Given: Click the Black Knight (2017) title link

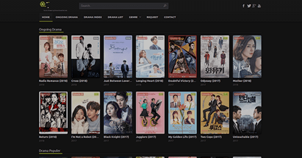Looking at the screenshot, I should pyautogui.click(x=116, y=137).
